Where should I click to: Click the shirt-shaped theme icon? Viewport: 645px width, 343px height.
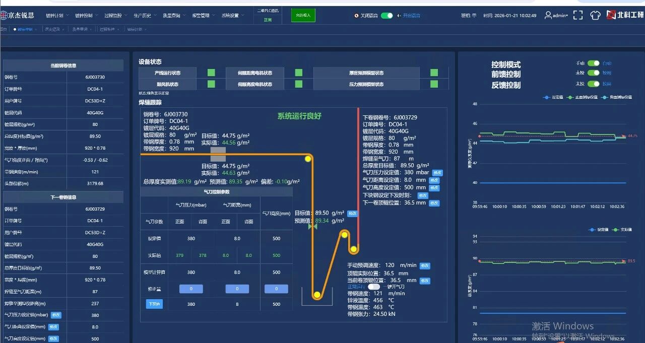(x=595, y=16)
